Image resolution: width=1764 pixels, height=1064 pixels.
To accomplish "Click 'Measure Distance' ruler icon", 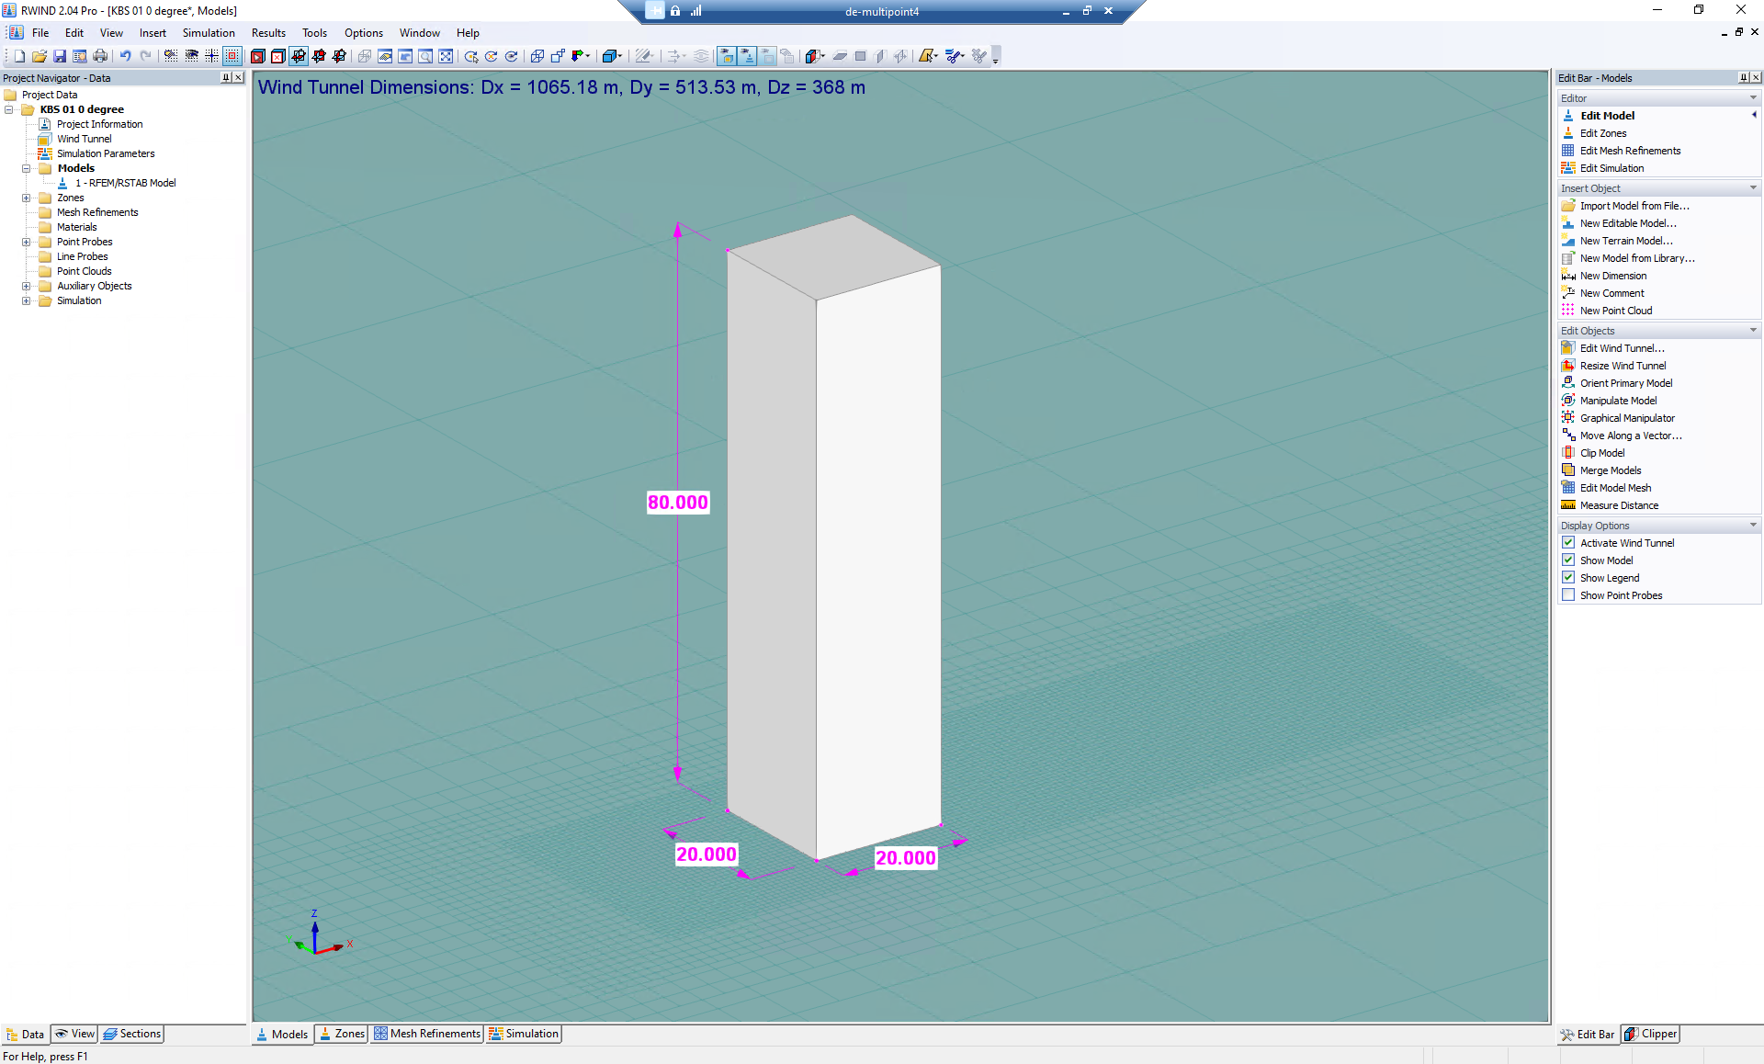I will pyautogui.click(x=1568, y=505).
